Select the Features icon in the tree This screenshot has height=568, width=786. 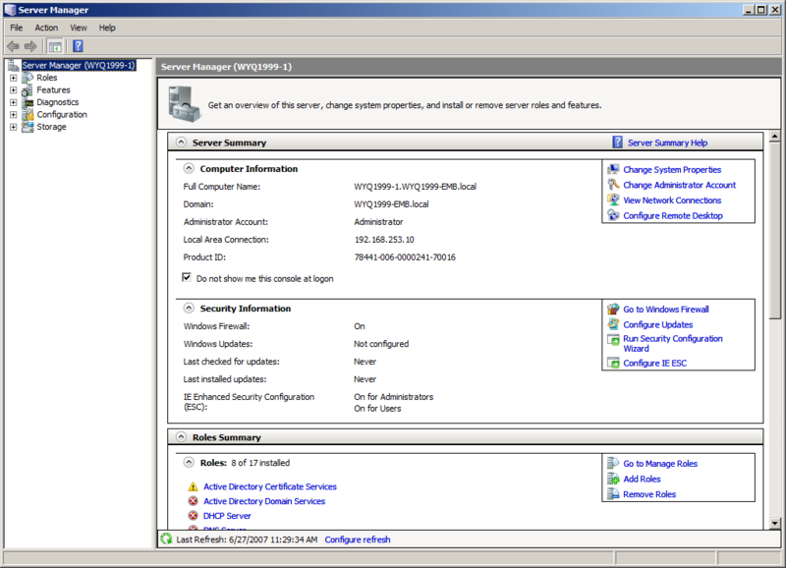click(x=27, y=89)
